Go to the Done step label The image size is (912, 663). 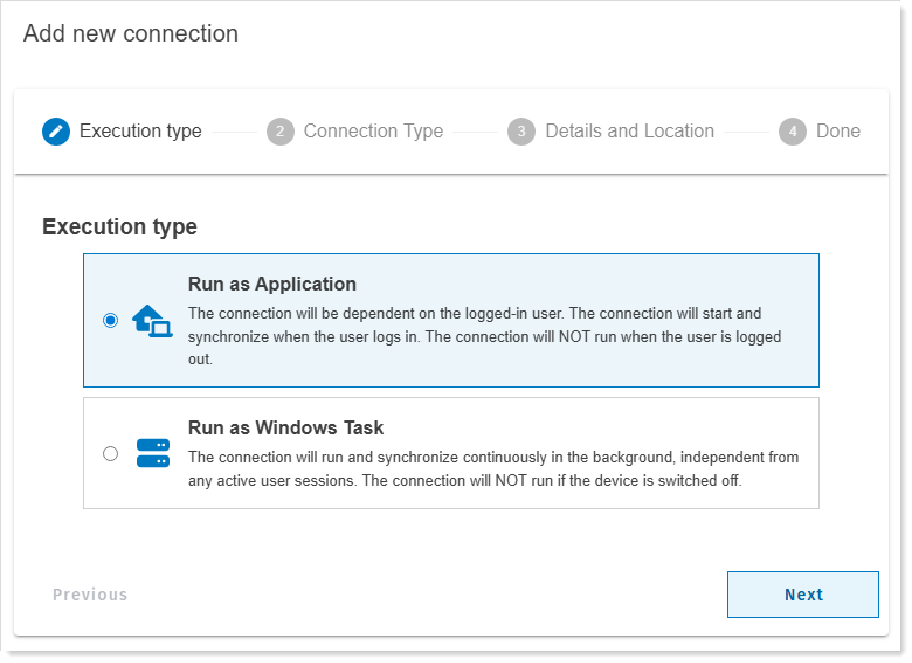click(838, 131)
